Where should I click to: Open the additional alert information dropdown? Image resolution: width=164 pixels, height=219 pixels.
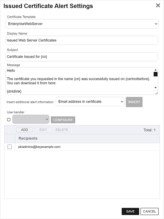pos(90,102)
